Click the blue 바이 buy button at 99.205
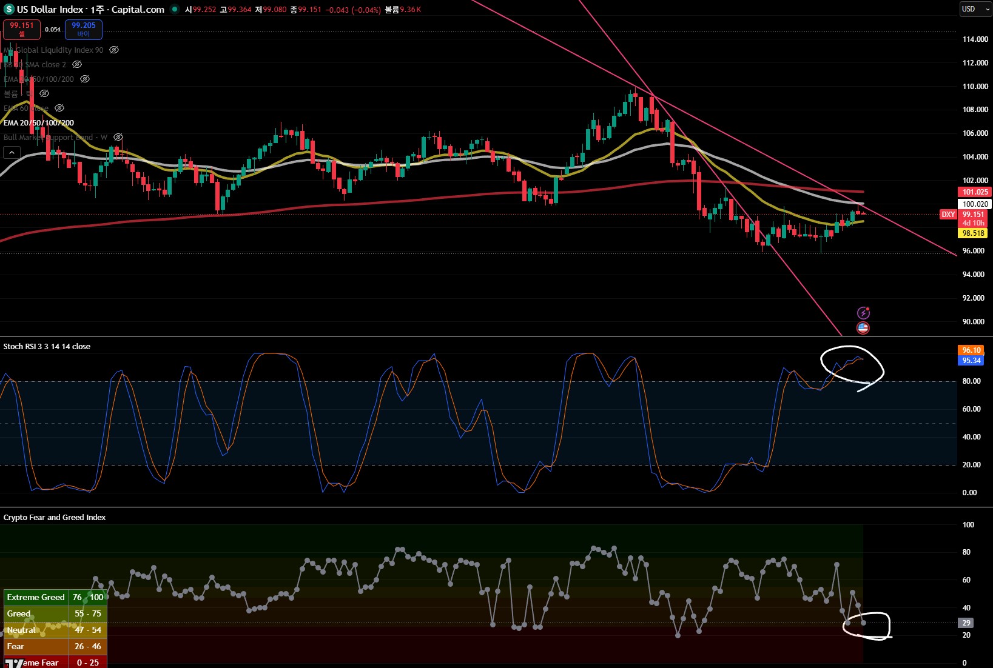The width and height of the screenshot is (993, 668). pos(84,29)
